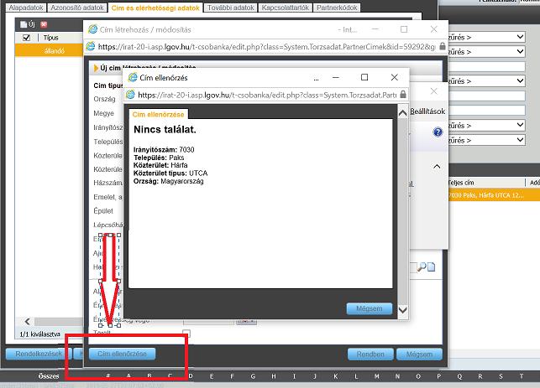Viewport: 540px width, 388px height.
Task: Click the Új new document icon
Action: [x=24, y=24]
